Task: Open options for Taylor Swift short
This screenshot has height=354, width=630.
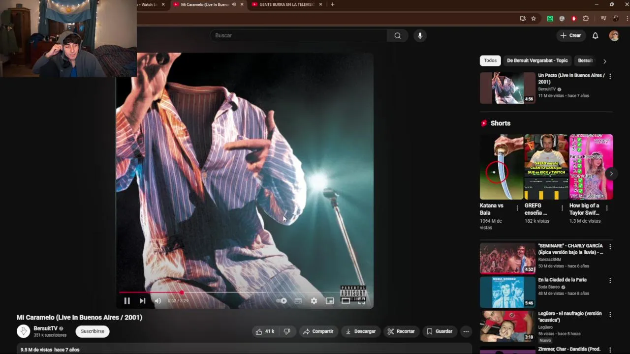Action: click(x=606, y=208)
